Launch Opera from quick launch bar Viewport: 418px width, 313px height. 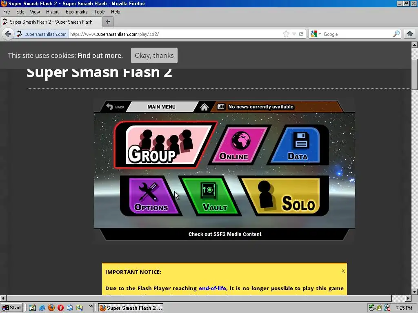pos(60,308)
